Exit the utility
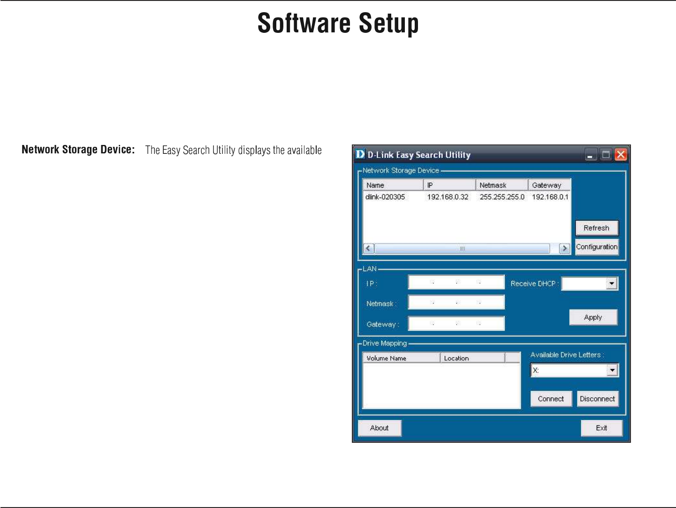 601,428
